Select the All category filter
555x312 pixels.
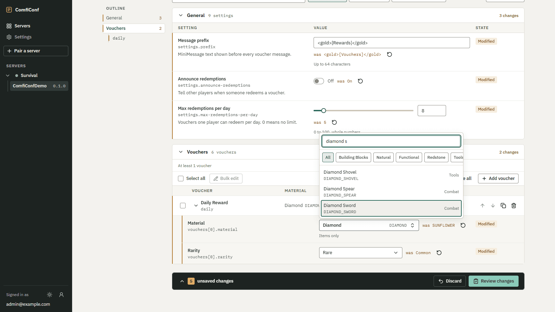tap(328, 157)
